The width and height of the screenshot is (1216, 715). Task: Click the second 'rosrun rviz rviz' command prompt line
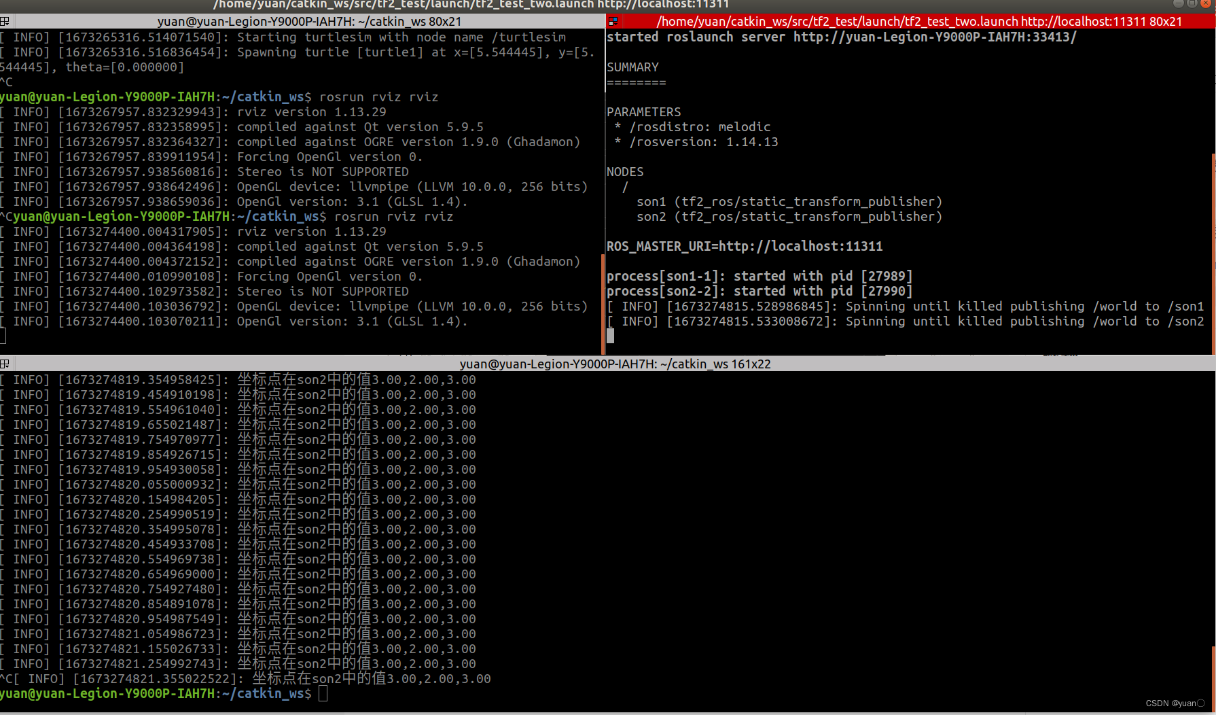click(x=226, y=217)
